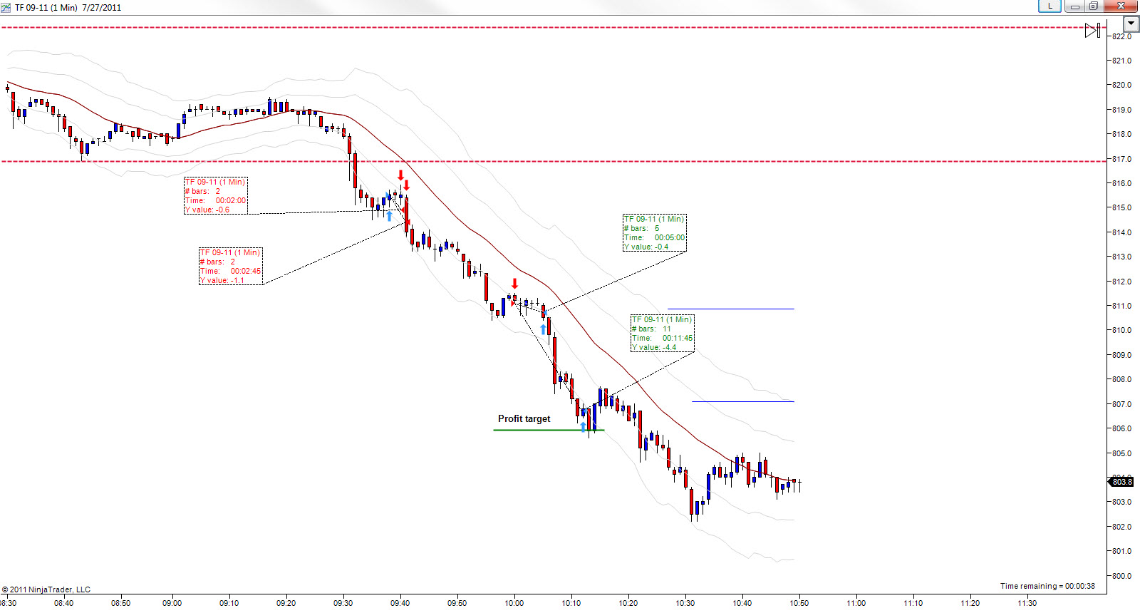This screenshot has height=613, width=1140.
Task: Click the chart title "TF 09-11 (1 Min) 7/27/2011"
Action: click(68, 7)
